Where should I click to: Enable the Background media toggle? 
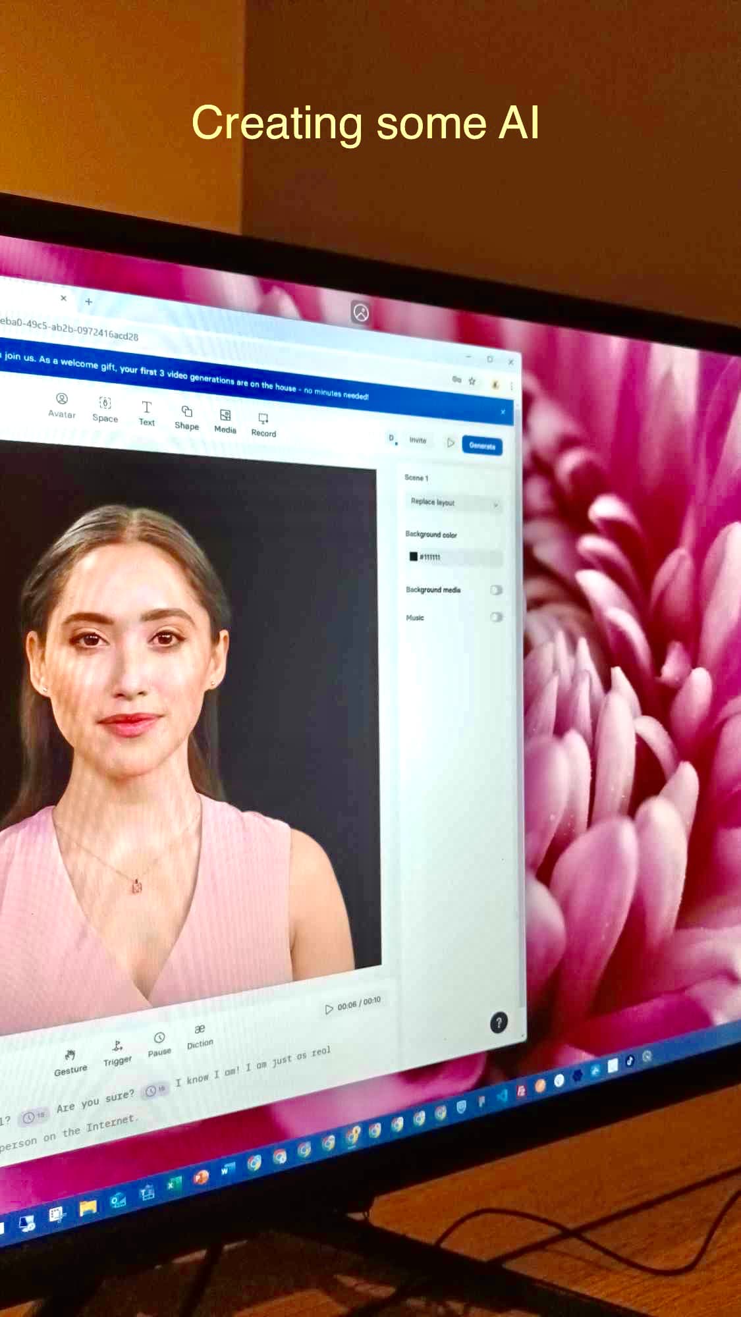point(496,590)
